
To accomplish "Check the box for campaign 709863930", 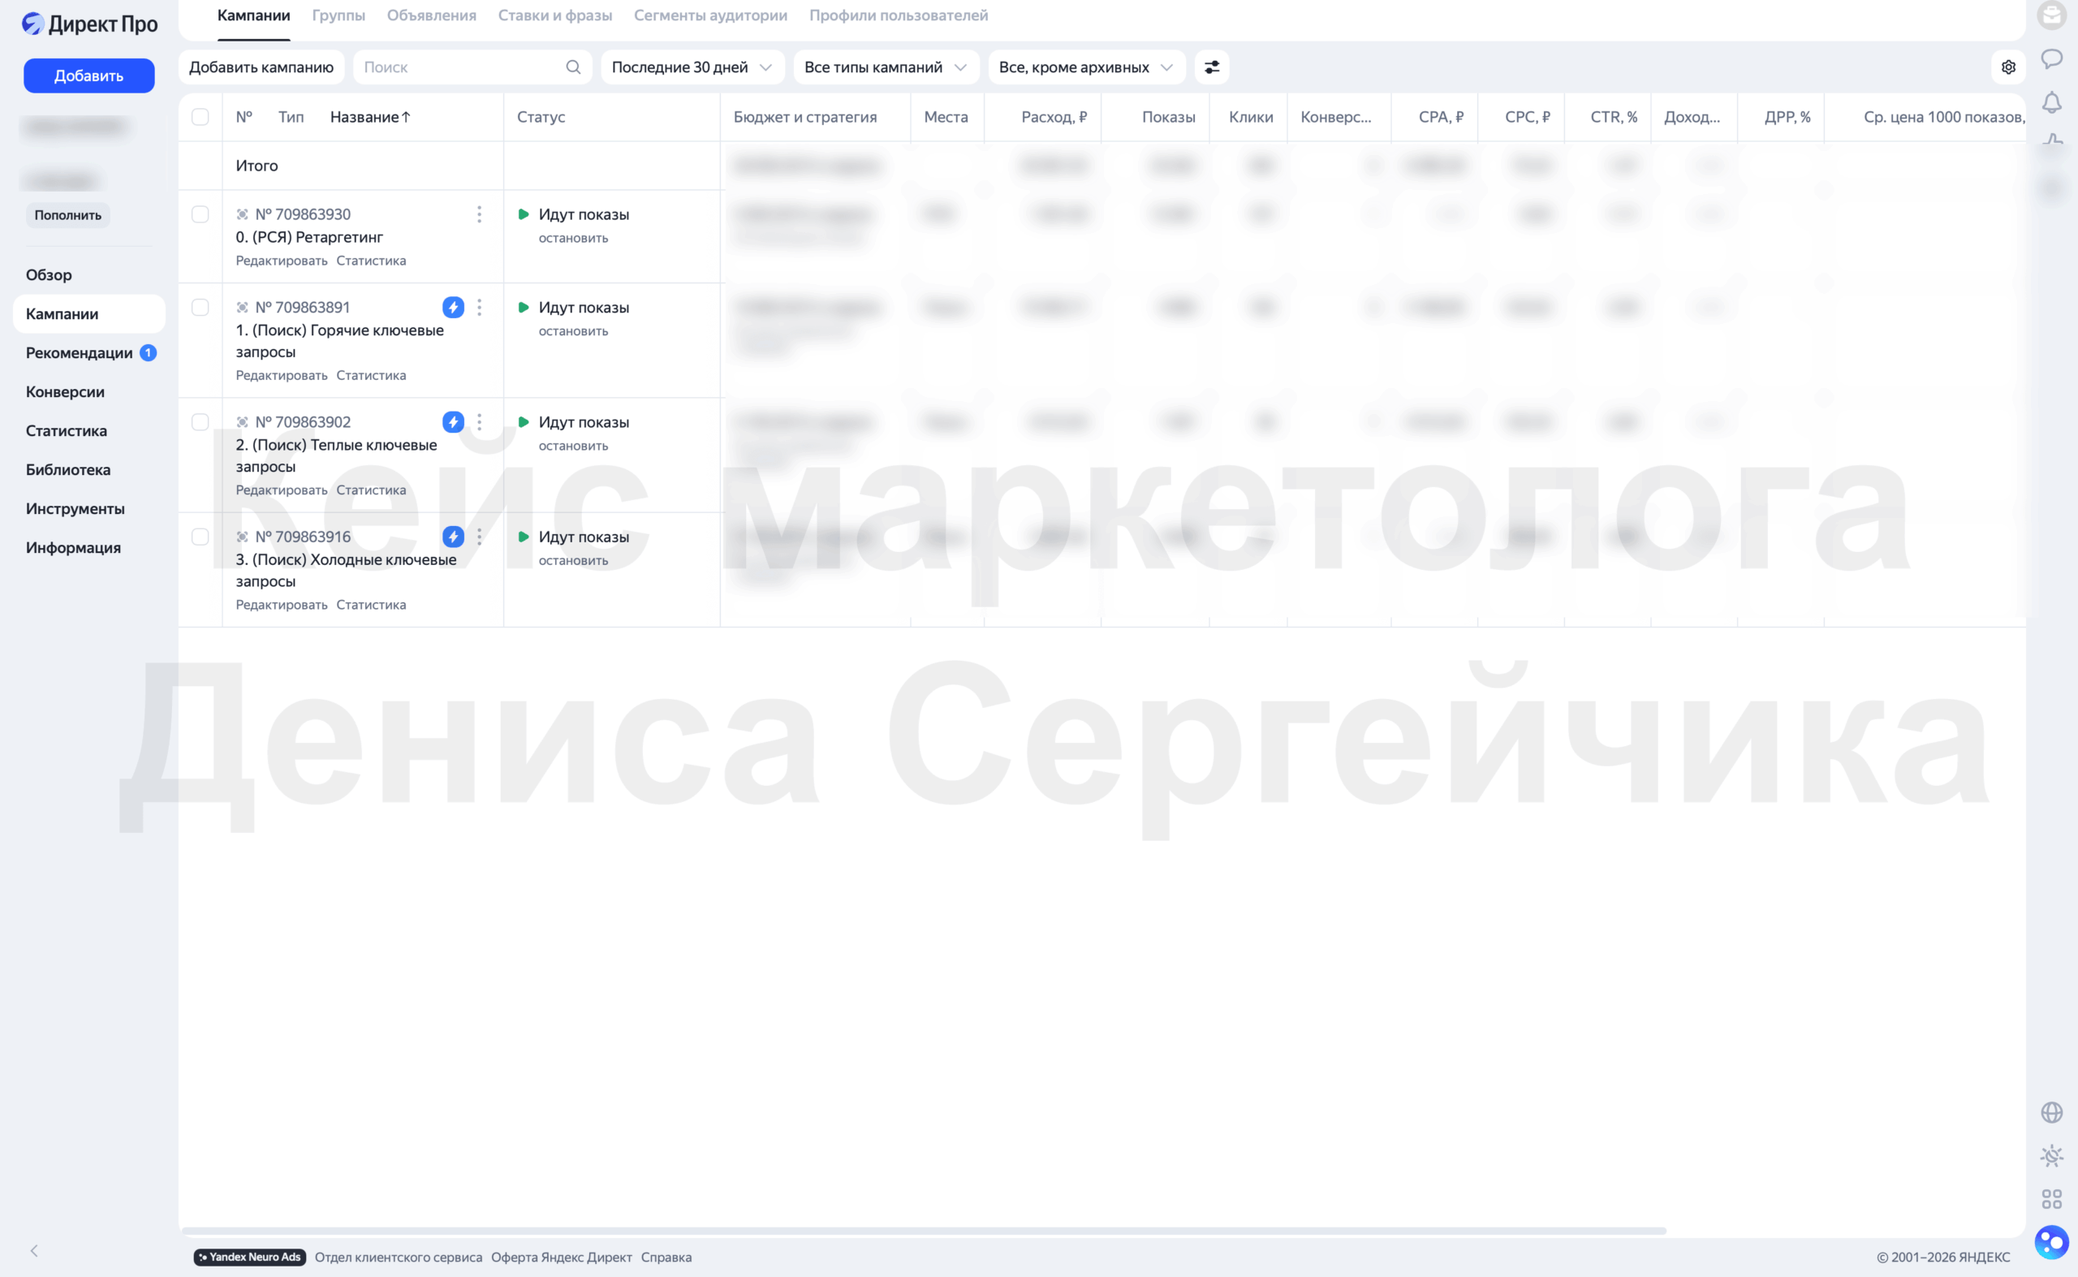I will tap(200, 214).
